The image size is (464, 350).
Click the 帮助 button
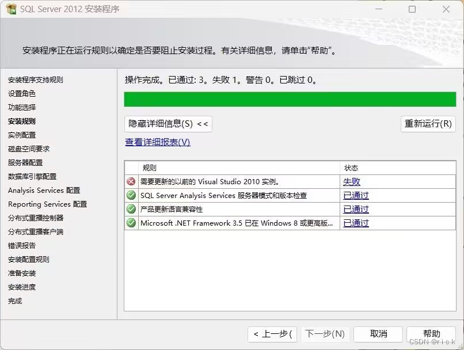[431, 334]
